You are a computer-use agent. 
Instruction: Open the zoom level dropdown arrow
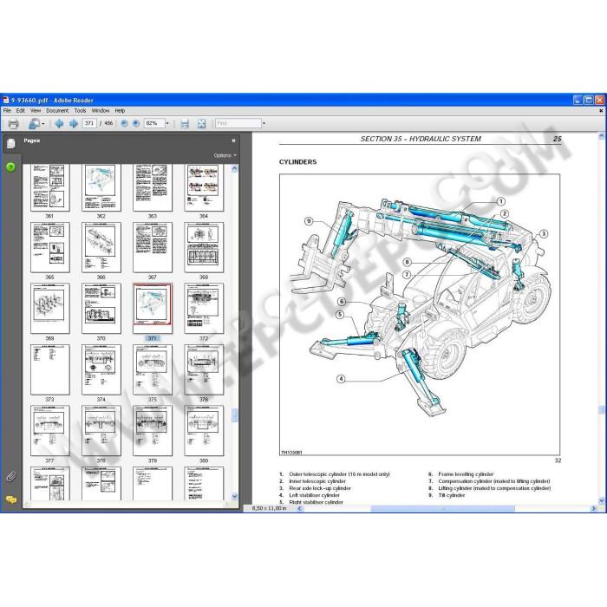(x=167, y=123)
